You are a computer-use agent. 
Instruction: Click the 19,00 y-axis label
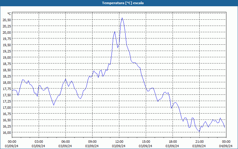[7, 58]
